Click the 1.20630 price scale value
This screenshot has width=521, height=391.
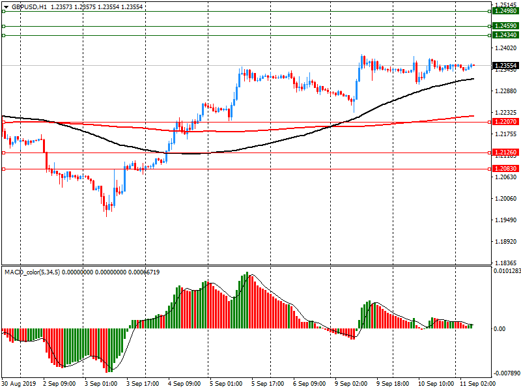[506, 177]
